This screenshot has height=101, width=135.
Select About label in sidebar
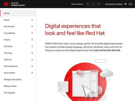[7, 20]
